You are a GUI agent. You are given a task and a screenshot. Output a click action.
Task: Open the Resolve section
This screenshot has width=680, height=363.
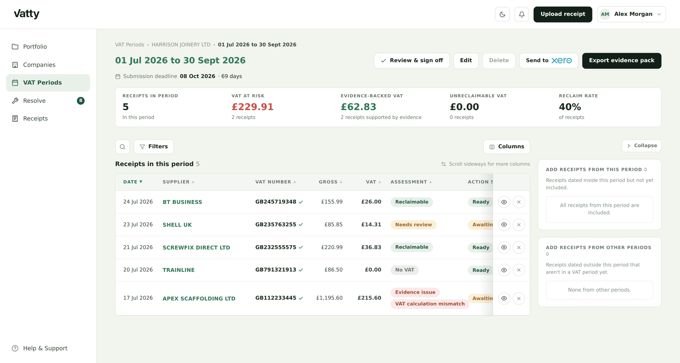(48, 101)
